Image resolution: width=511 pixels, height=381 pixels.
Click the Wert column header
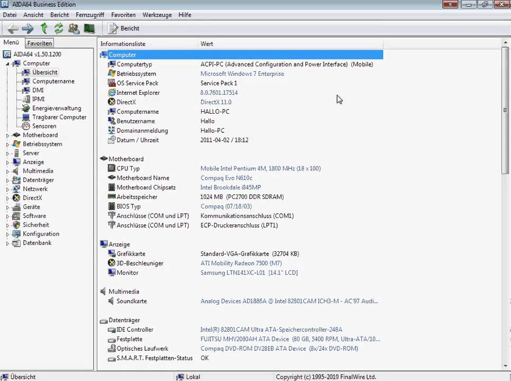pos(290,44)
